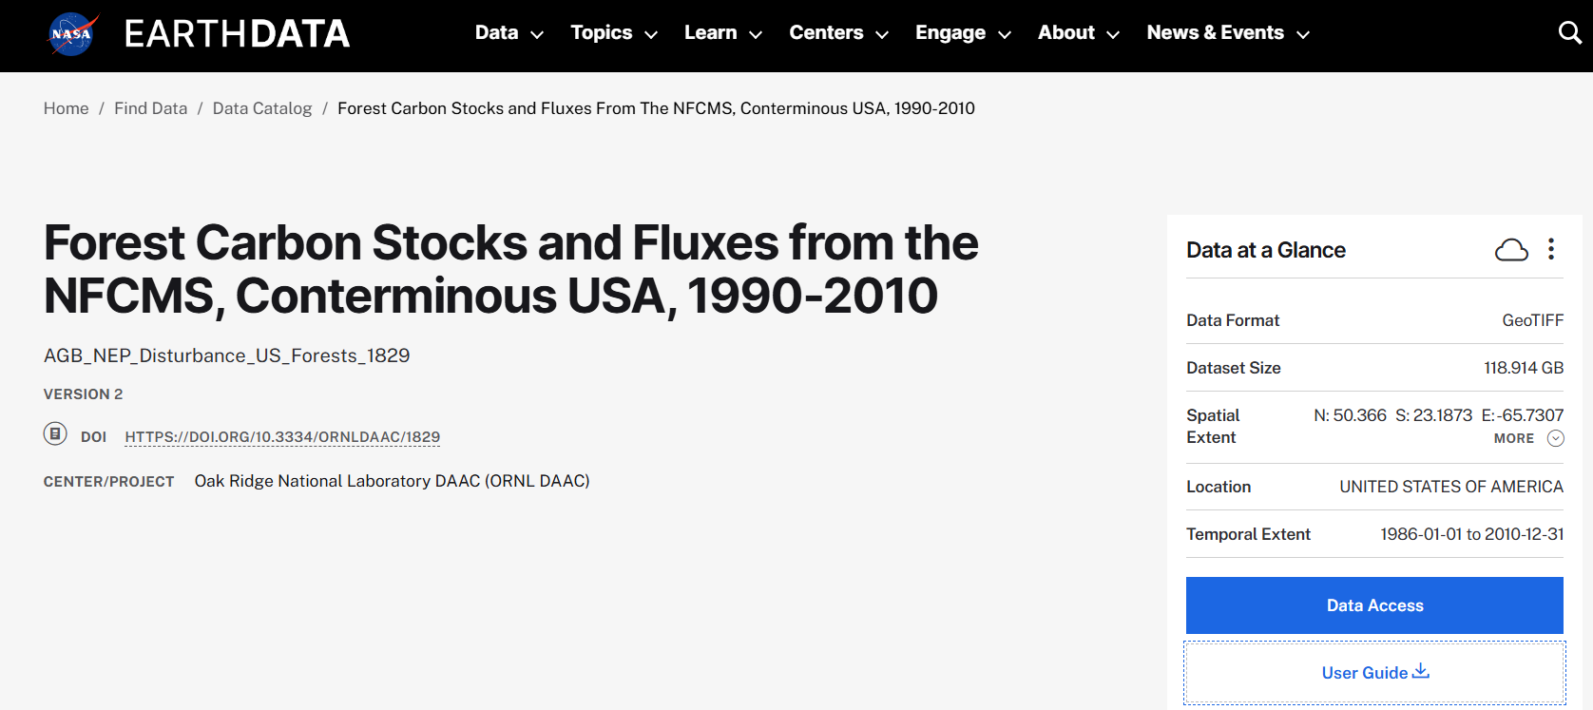Click the cloud icon in Data at a Glance

[1511, 250]
